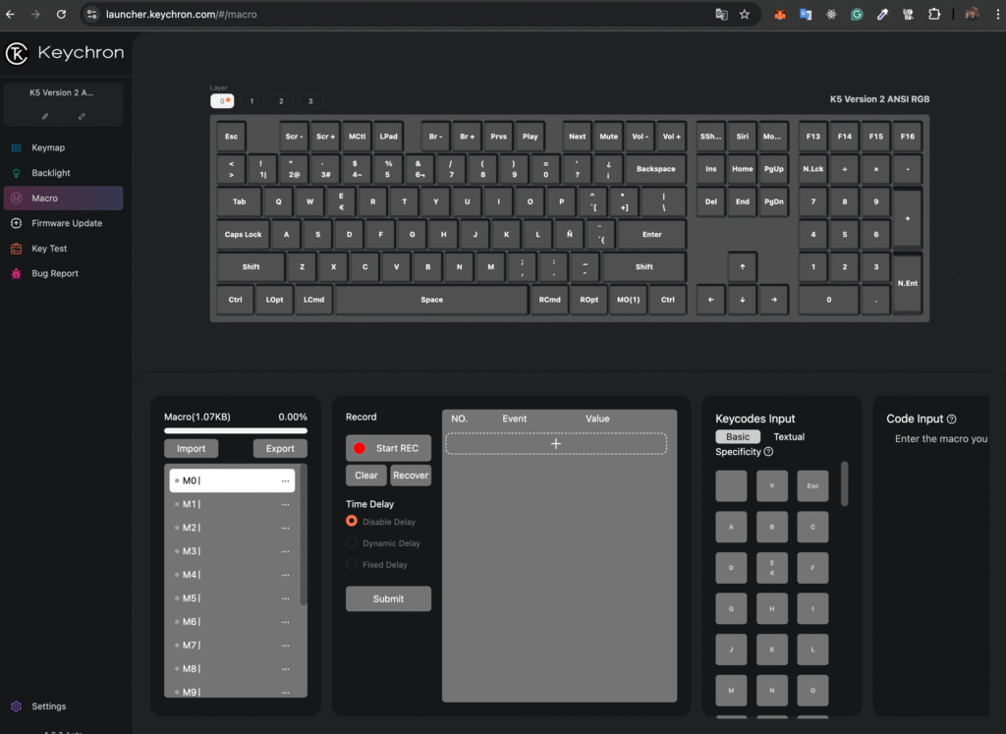Click the macro memory usage bar
This screenshot has width=1006, height=734.
tap(236, 430)
